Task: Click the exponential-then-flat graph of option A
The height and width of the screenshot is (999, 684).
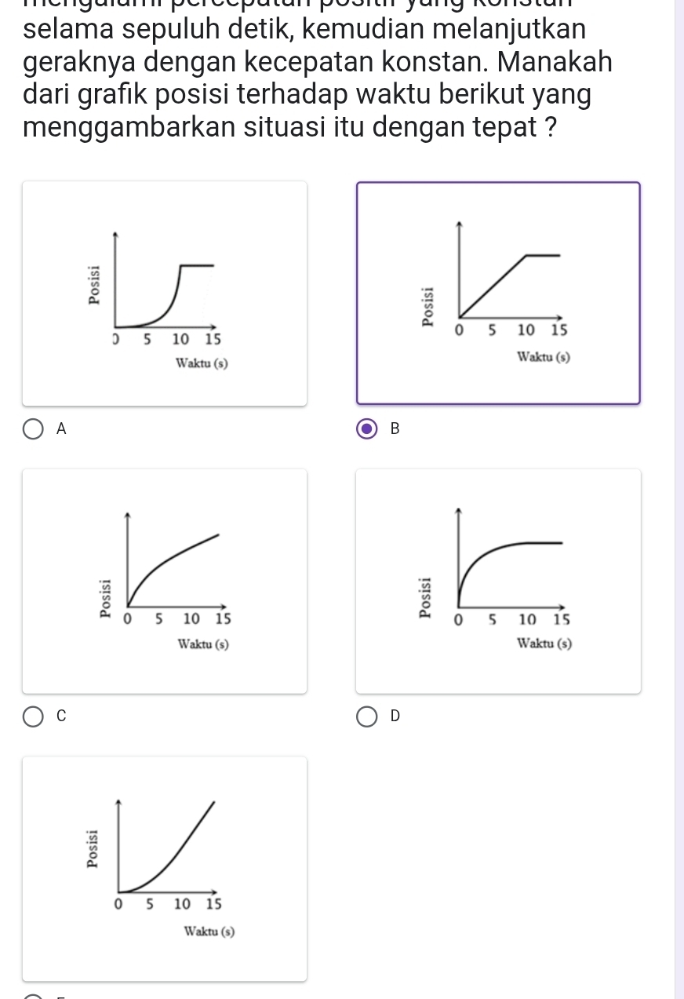Action: [164, 294]
